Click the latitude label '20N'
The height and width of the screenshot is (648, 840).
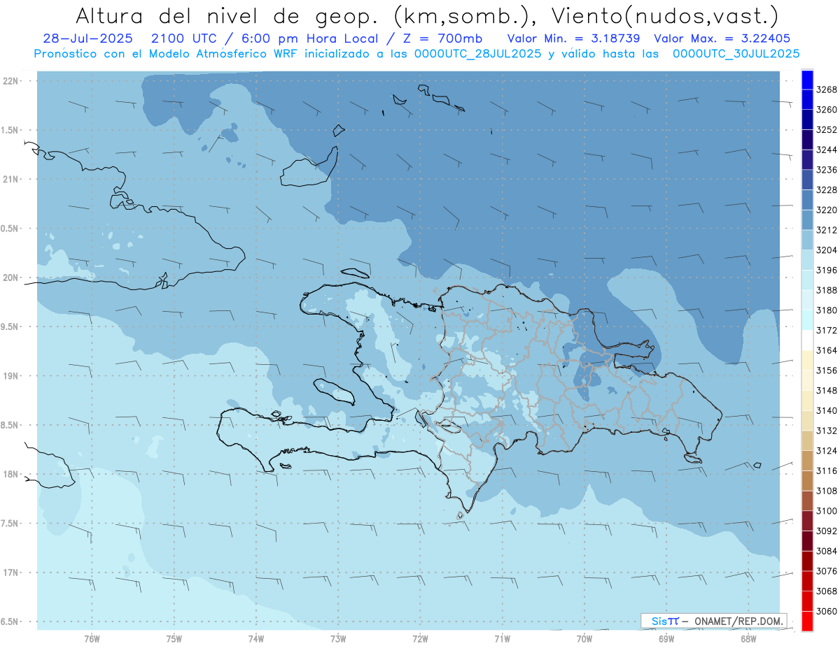pyautogui.click(x=10, y=278)
